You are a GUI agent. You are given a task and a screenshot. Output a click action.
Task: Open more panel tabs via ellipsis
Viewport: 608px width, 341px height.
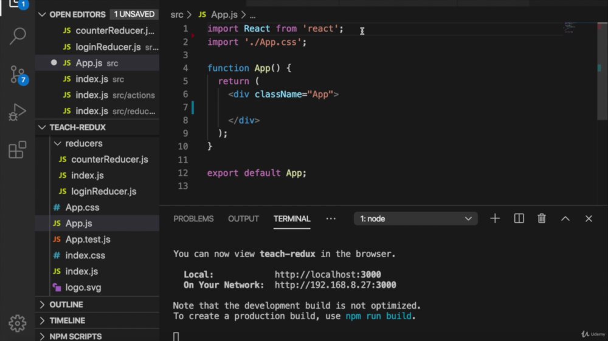(331, 218)
